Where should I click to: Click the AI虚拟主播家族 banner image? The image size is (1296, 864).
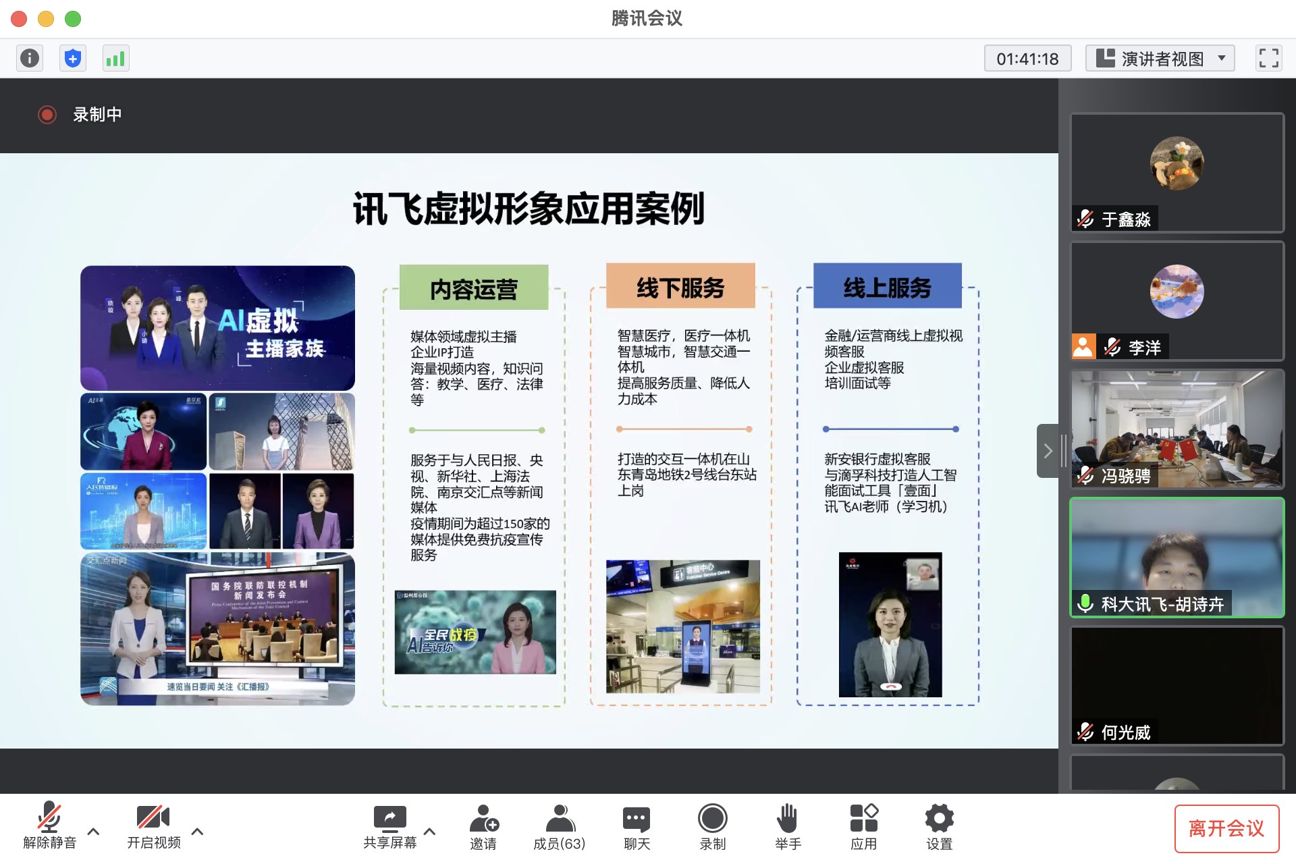217,327
